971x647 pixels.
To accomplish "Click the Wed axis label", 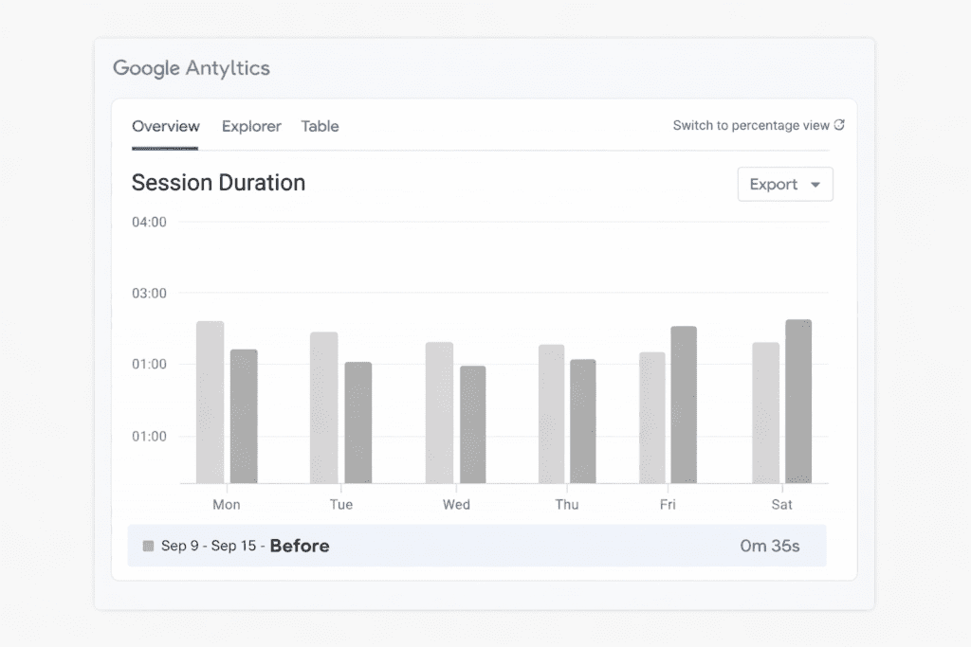I will [456, 505].
